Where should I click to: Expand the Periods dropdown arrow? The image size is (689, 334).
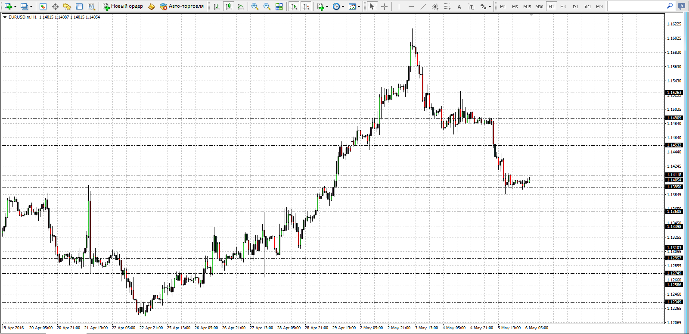coord(343,6)
